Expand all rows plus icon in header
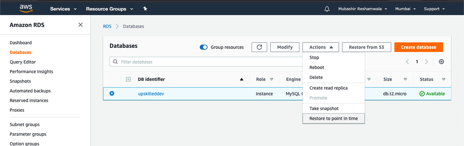The height and width of the screenshot is (146, 464). pos(128,79)
